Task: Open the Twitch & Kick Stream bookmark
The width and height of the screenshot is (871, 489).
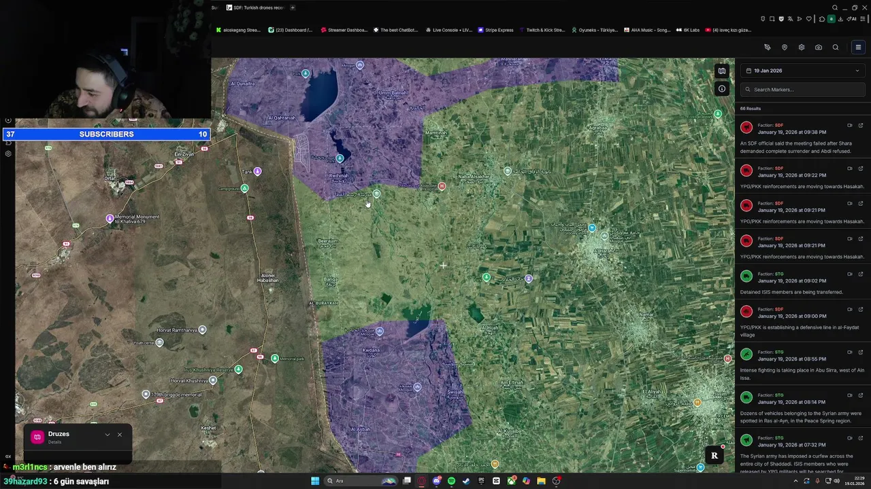Action: [542, 30]
